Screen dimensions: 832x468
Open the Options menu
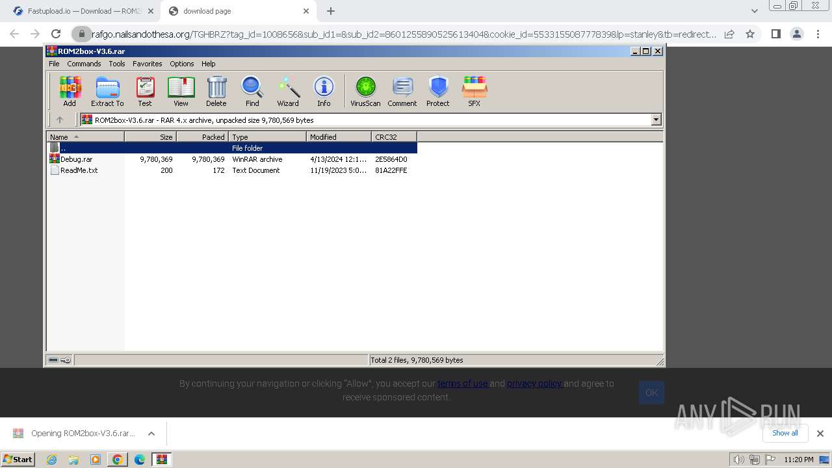coord(182,64)
